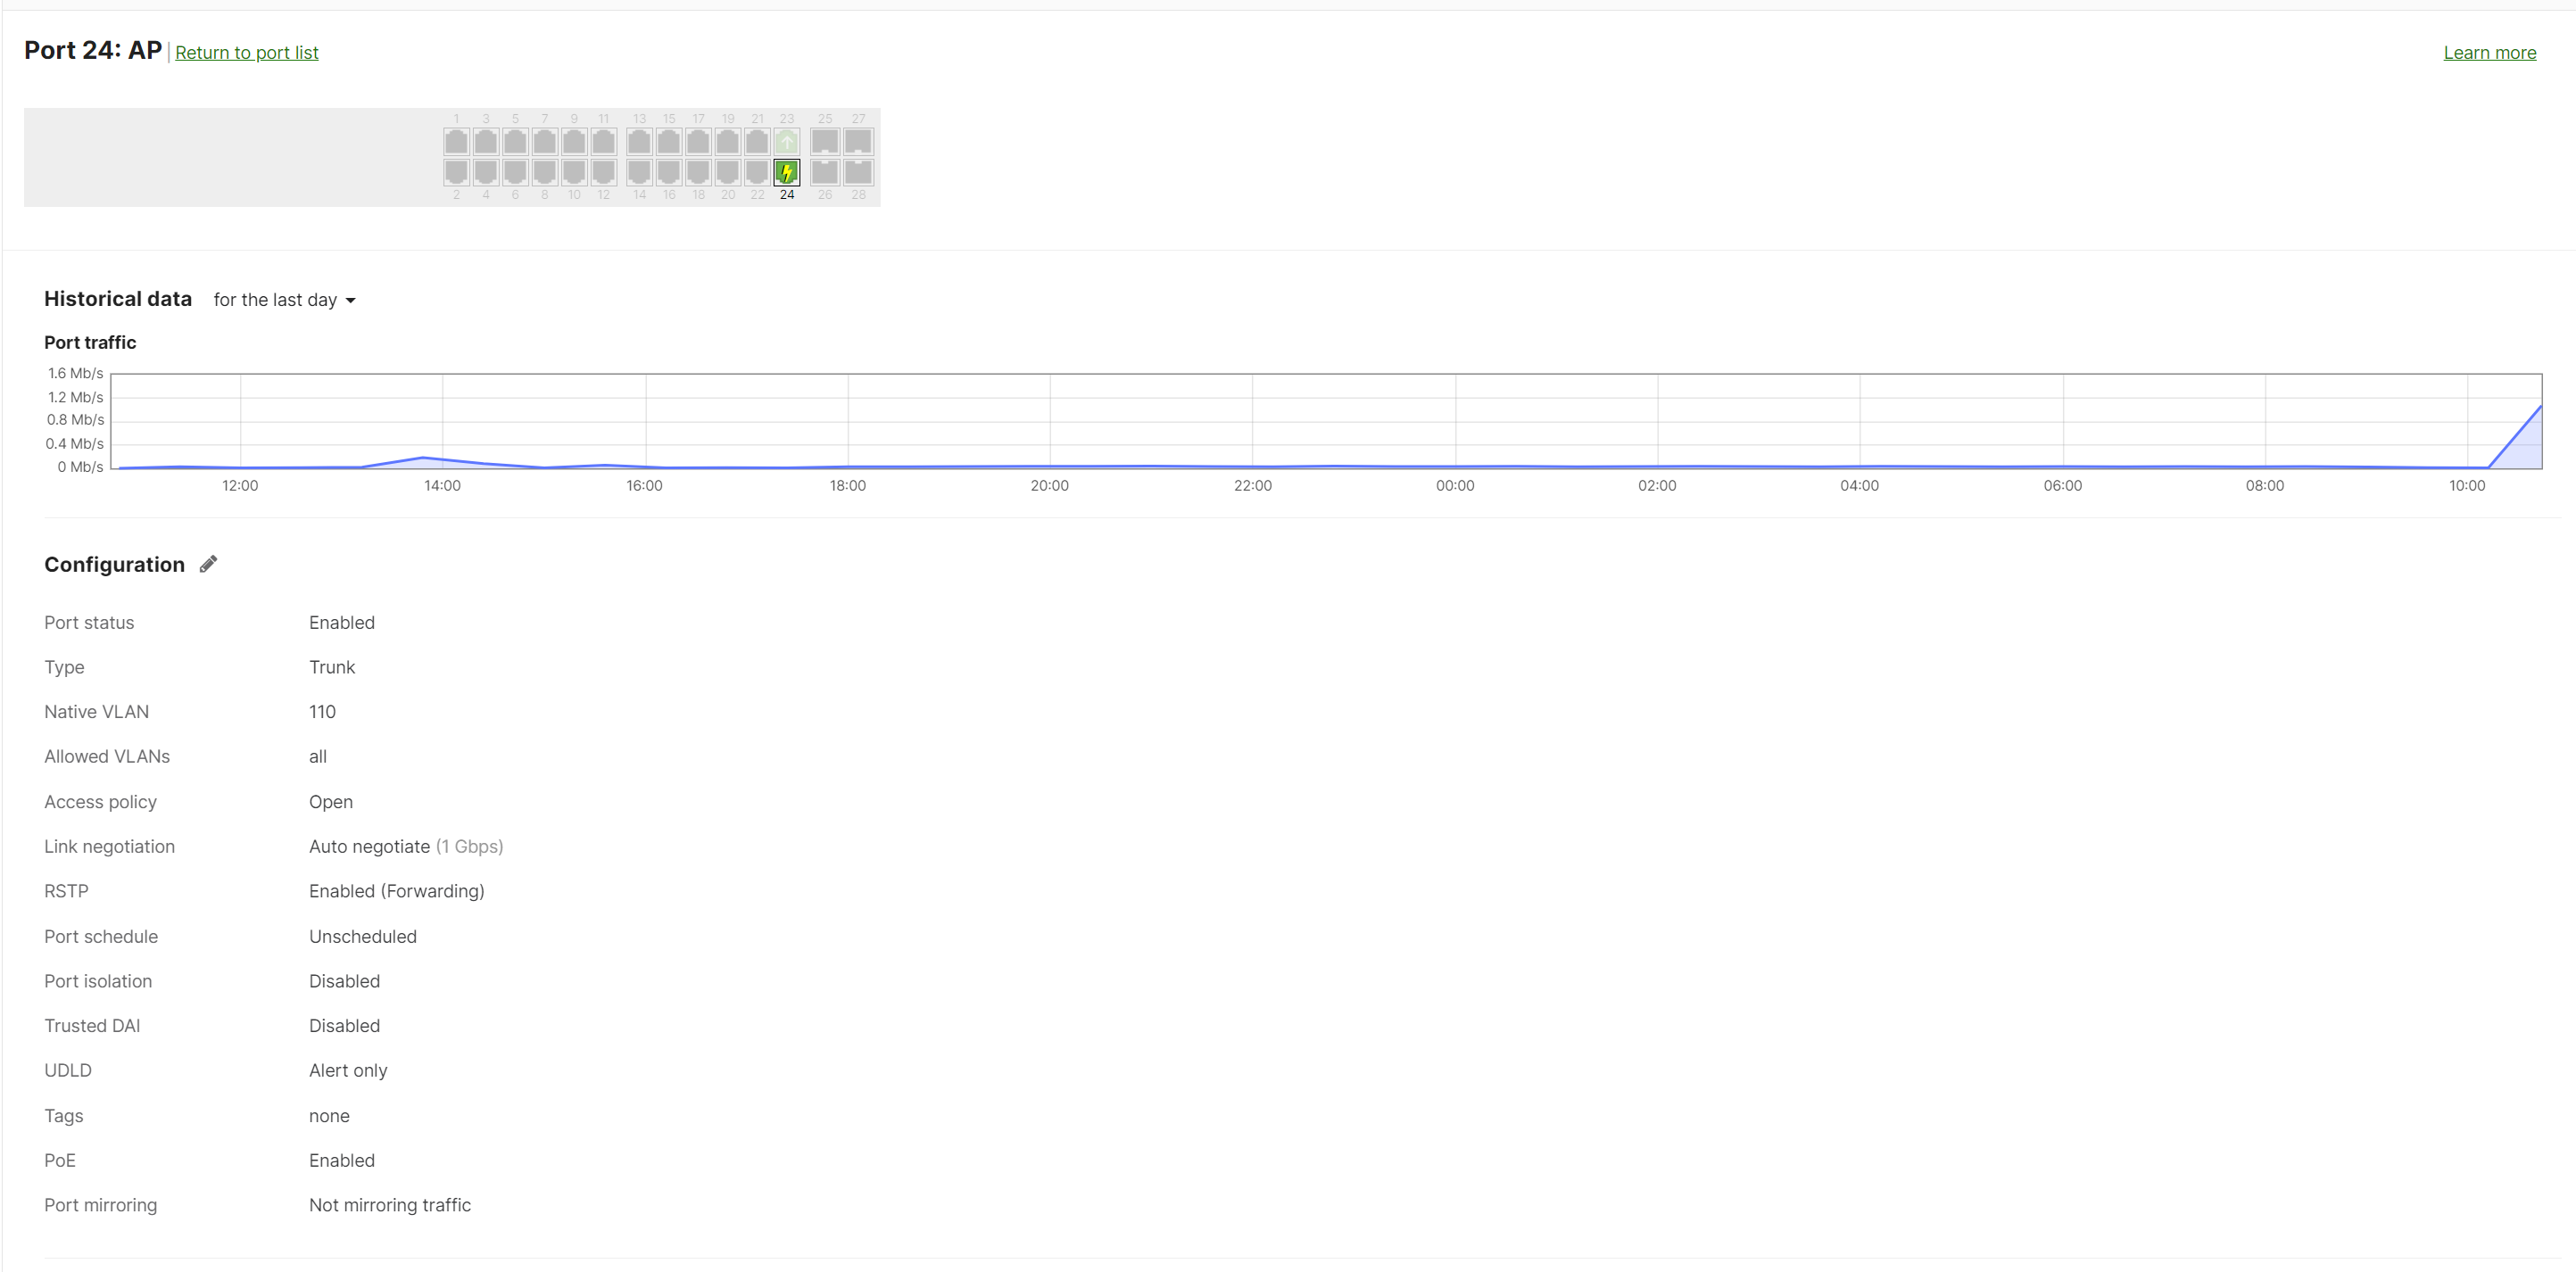Click Return to port list link
Screen dimensions: 2576x1272
point(246,52)
